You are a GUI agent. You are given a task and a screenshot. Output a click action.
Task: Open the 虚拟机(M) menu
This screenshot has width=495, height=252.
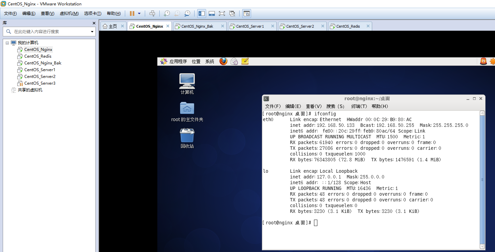coord(69,13)
